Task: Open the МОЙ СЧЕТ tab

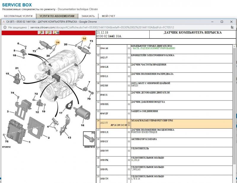Action: [x=108, y=16]
